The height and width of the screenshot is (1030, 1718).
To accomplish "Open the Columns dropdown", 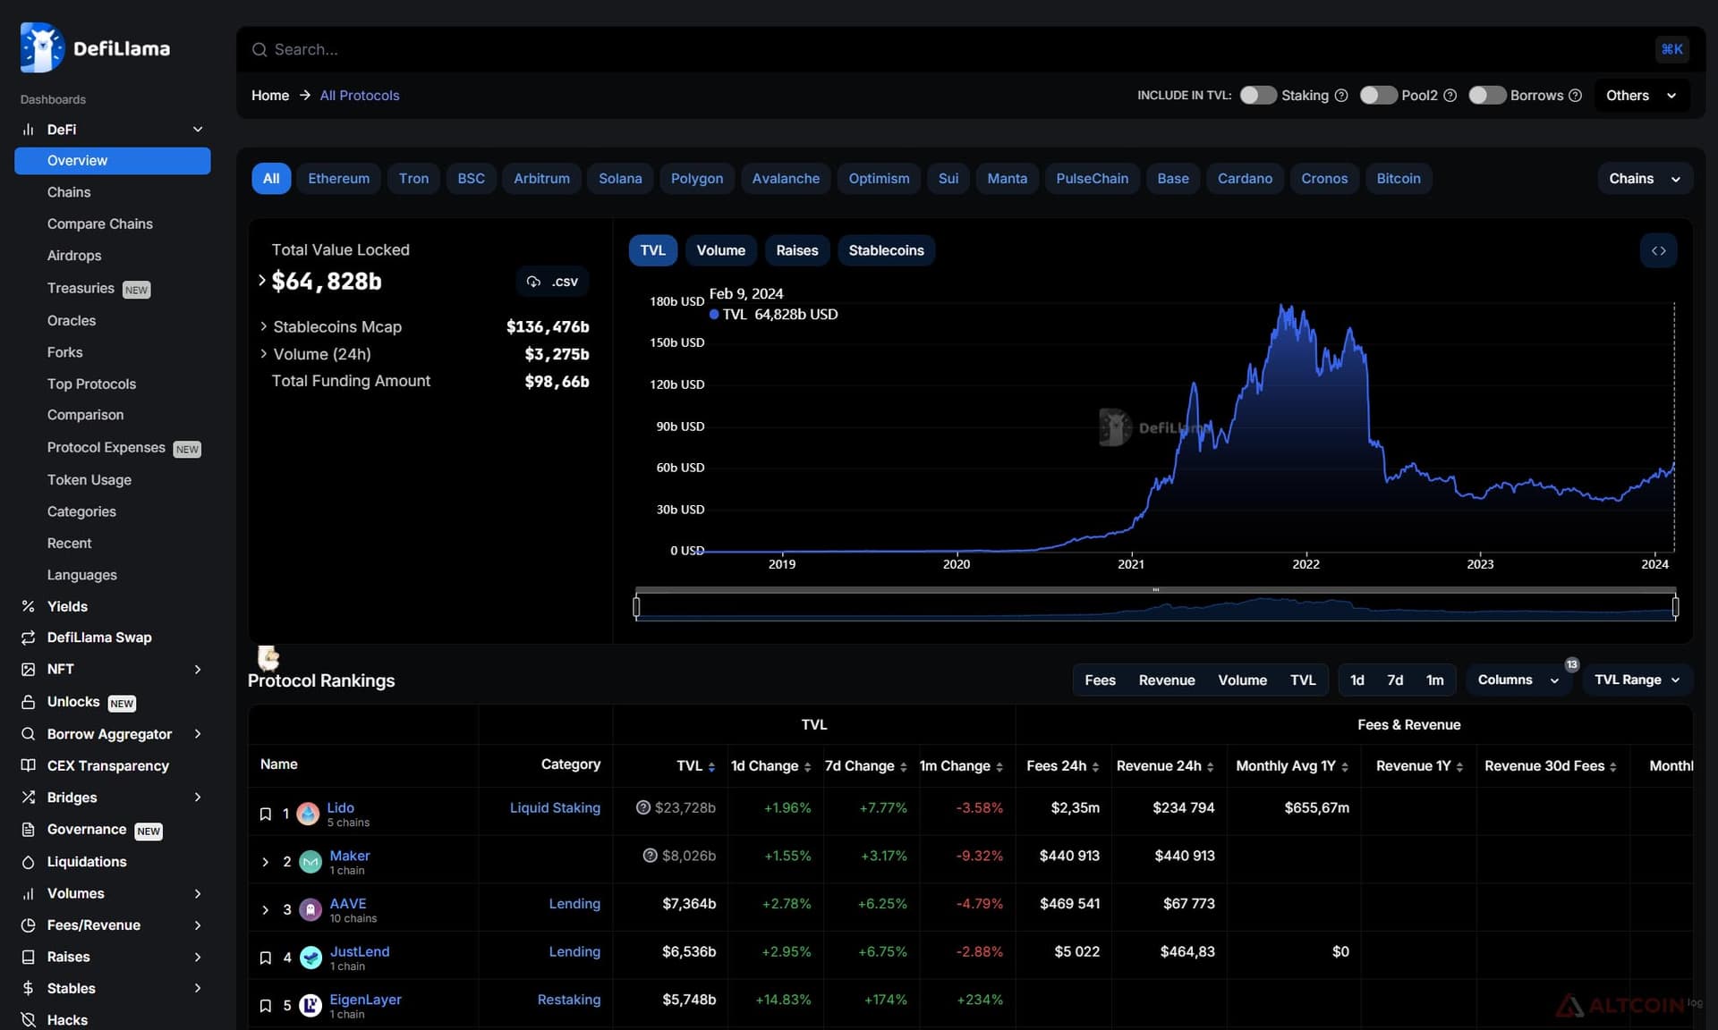I will pyautogui.click(x=1518, y=680).
